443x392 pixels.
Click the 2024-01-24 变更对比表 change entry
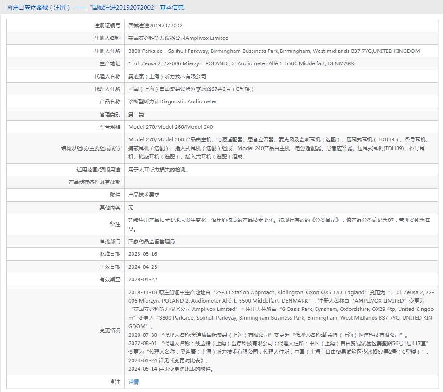pyautogui.click(x=169, y=360)
